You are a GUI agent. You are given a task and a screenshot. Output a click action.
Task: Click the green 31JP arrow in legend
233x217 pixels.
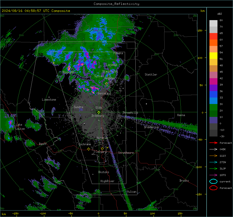(213, 168)
